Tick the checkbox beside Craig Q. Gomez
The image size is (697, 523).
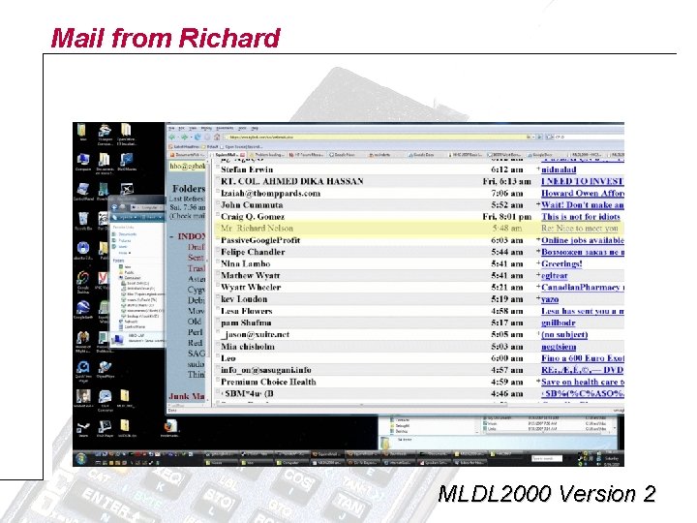(218, 216)
